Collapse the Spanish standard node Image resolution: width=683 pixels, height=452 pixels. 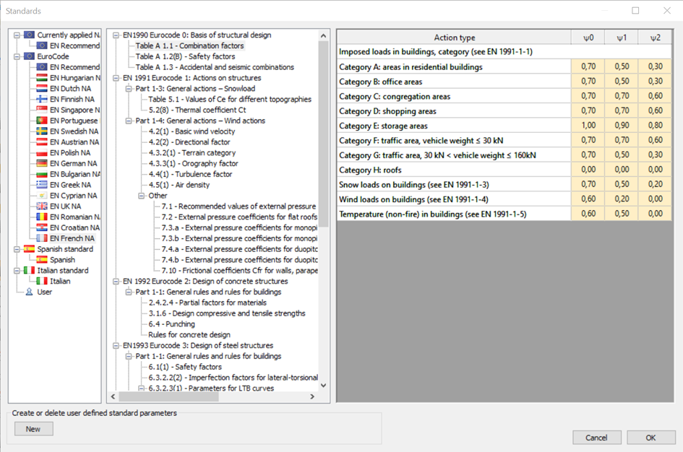click(17, 249)
